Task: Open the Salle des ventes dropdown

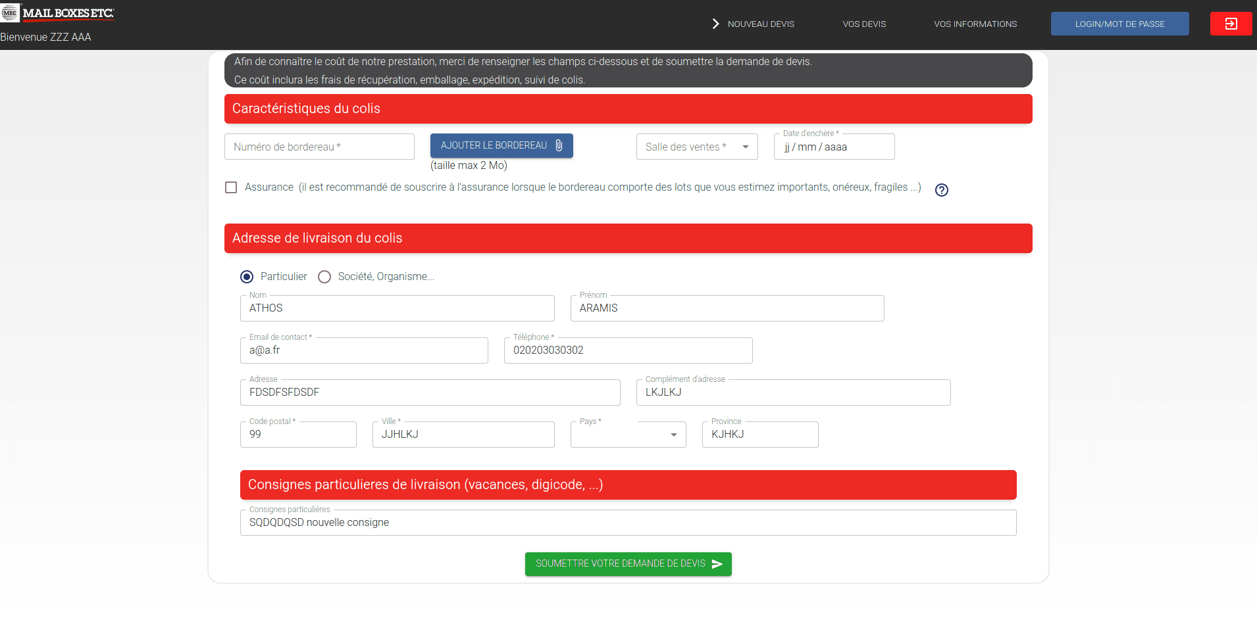Action: click(696, 147)
